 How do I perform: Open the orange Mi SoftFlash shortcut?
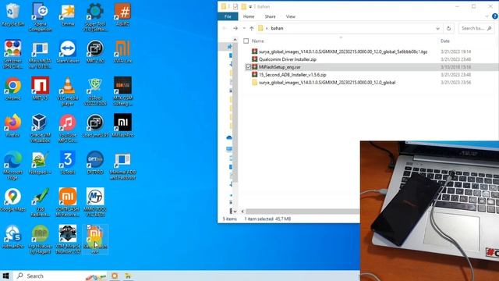click(x=68, y=202)
